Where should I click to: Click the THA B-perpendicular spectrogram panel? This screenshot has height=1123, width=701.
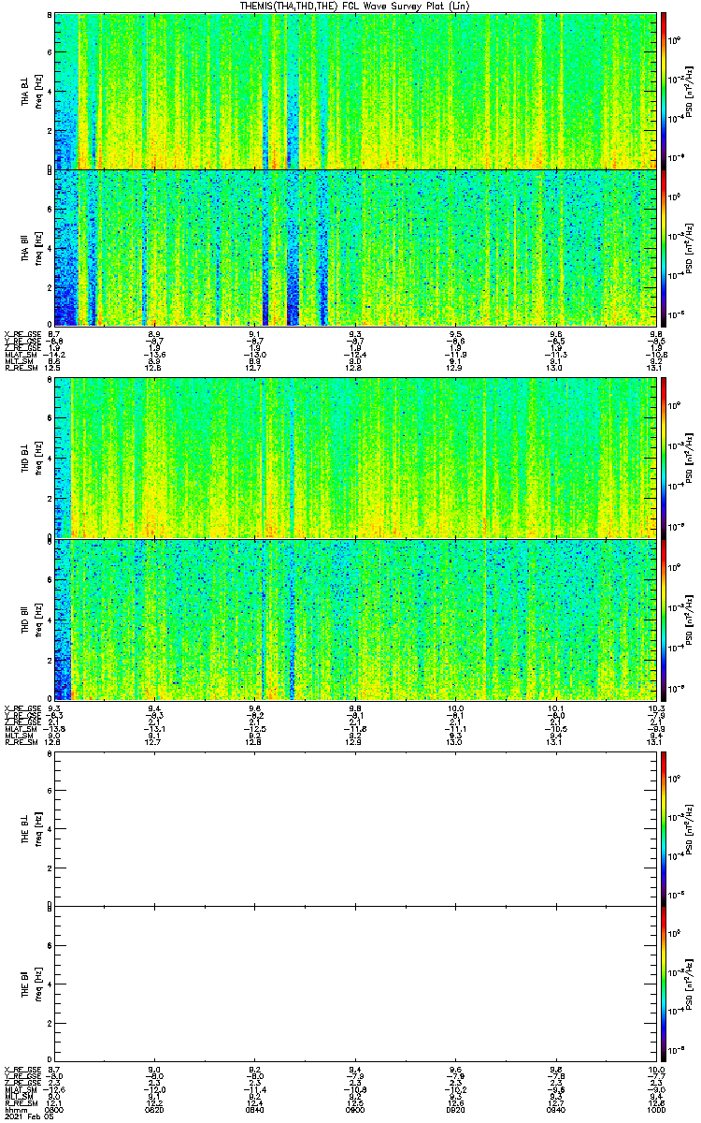tap(356, 91)
